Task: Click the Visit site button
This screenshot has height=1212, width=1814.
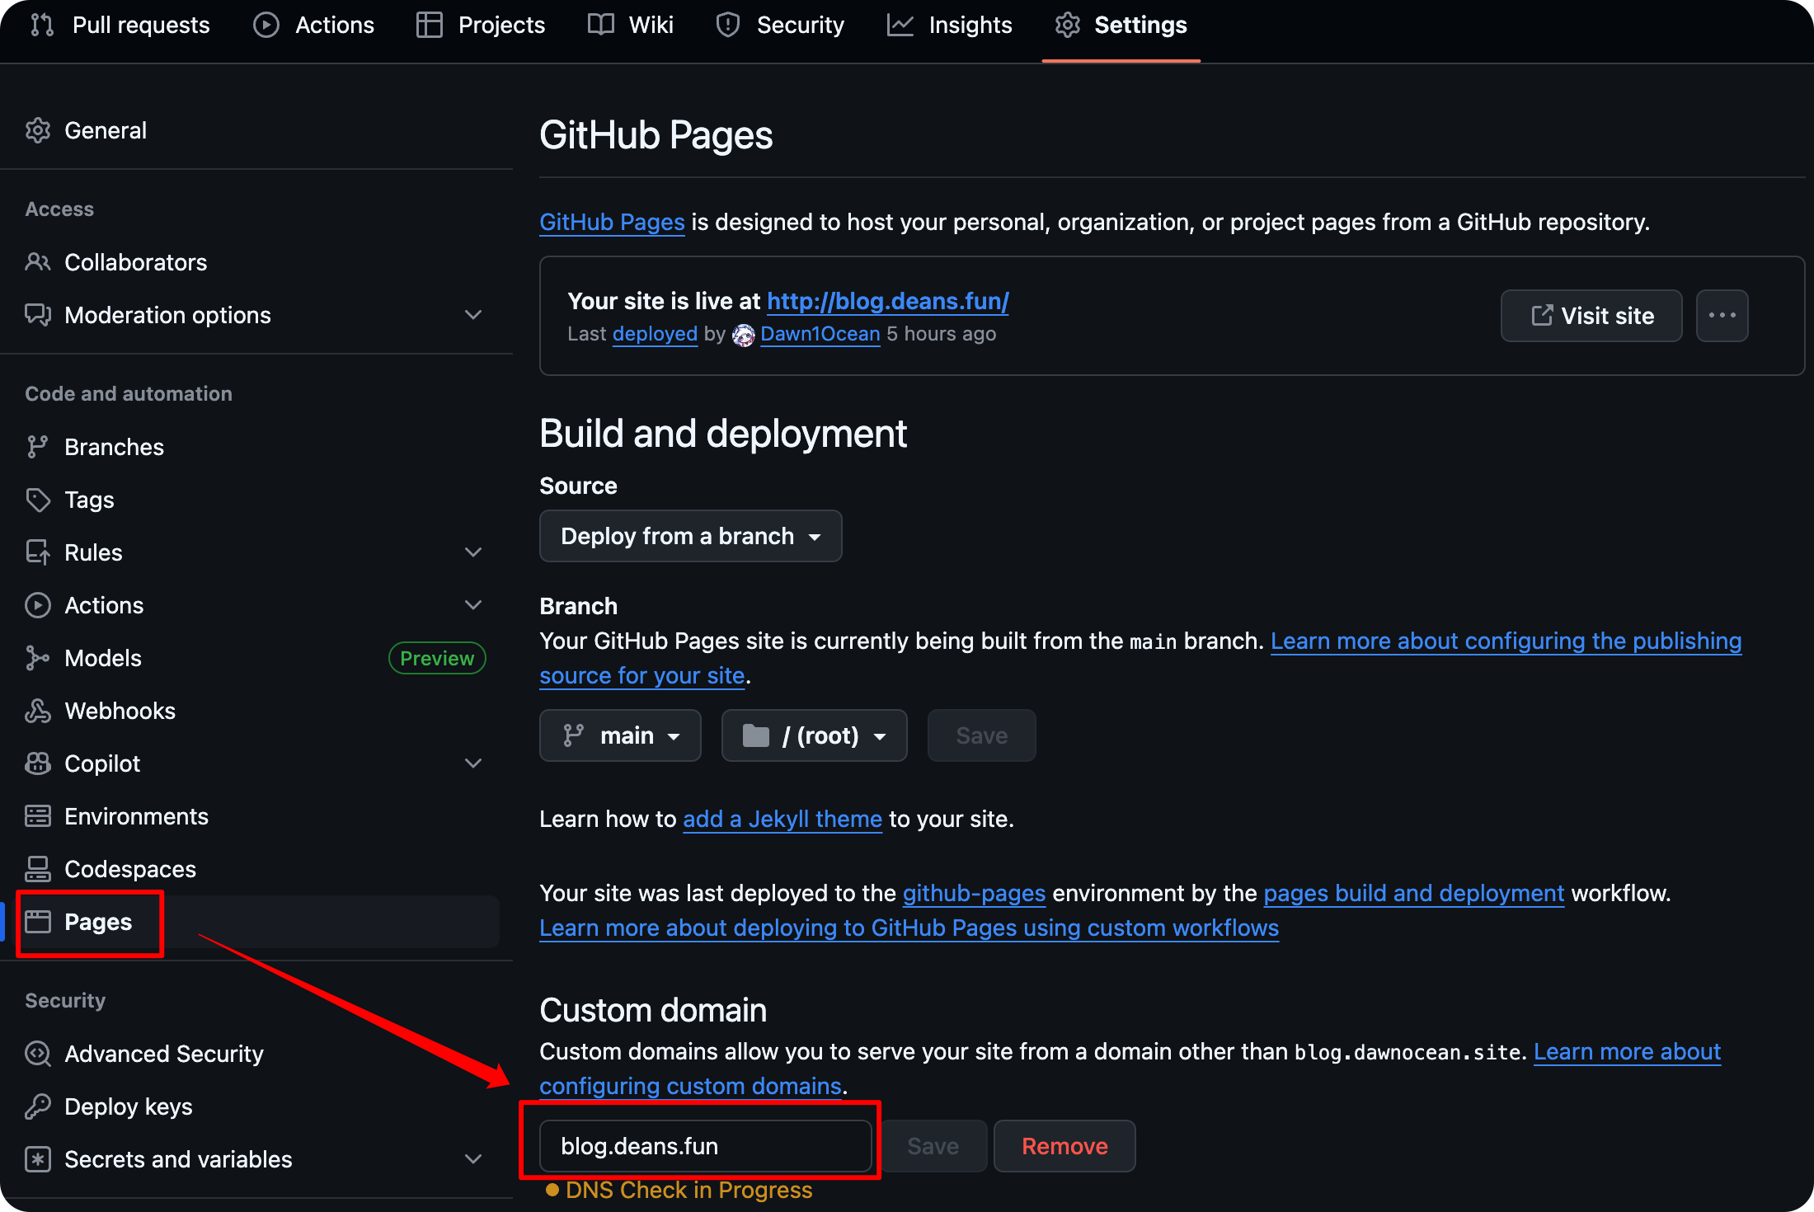Action: [1591, 316]
